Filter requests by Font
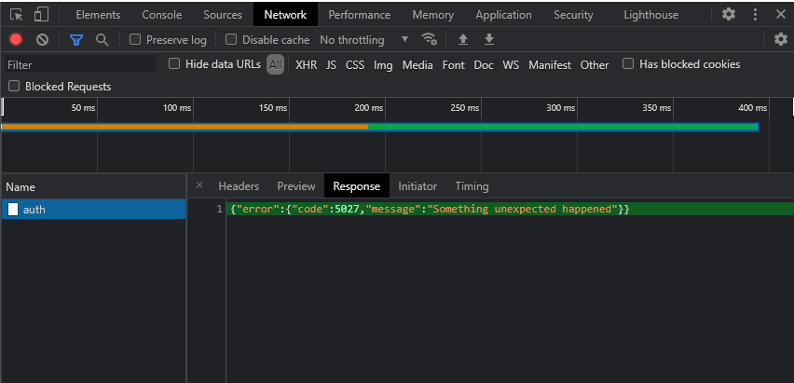 [453, 65]
